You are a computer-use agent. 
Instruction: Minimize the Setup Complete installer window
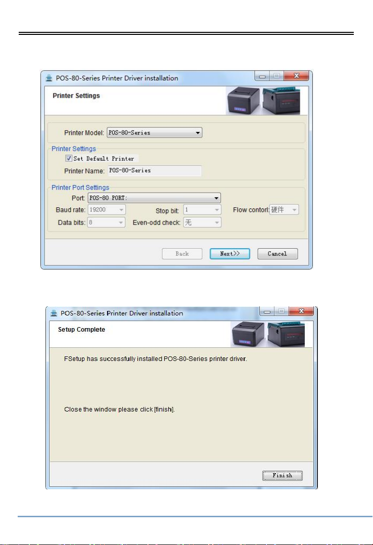click(267, 311)
